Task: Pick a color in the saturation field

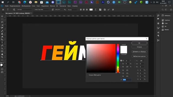Action: point(101,58)
